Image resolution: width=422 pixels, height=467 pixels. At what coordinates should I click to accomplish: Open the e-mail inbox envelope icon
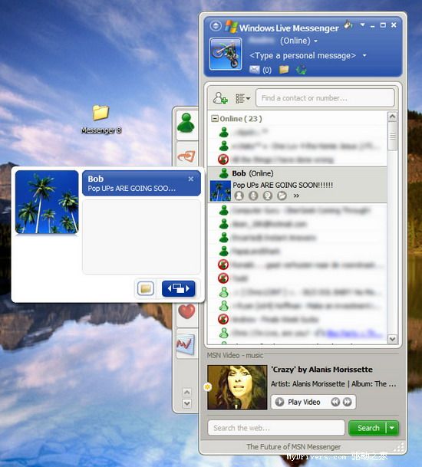tap(254, 69)
